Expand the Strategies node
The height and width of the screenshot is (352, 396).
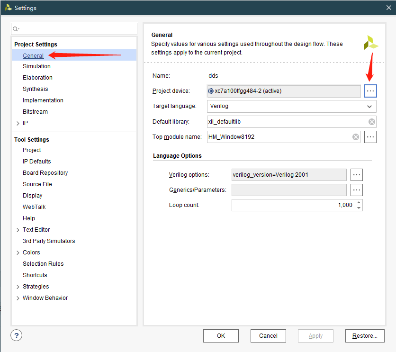click(18, 287)
